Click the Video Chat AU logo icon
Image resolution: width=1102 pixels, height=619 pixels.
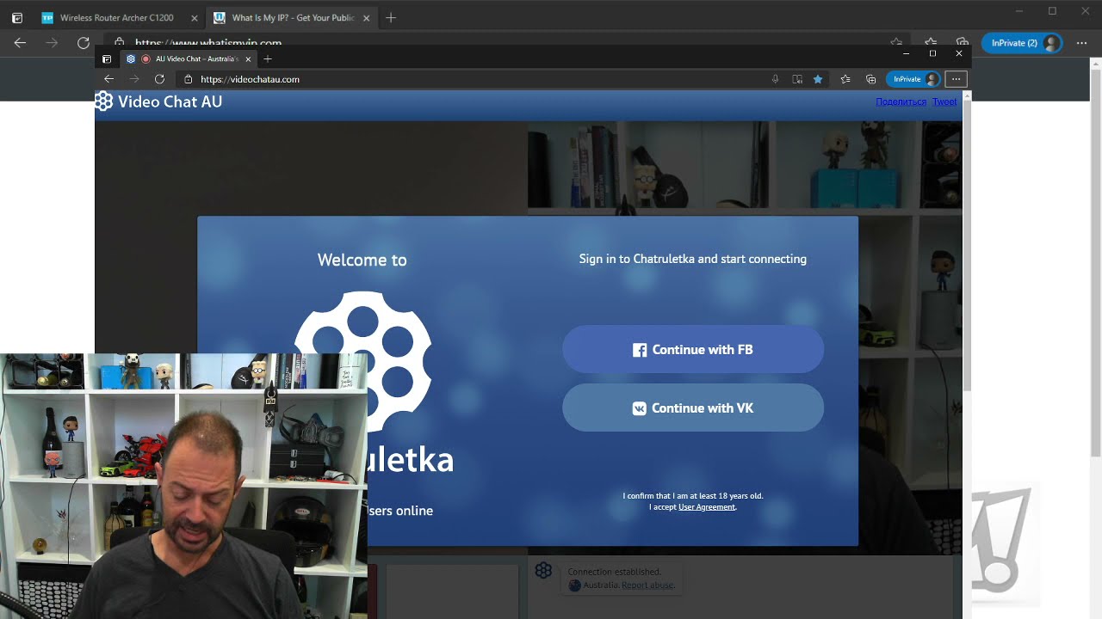click(104, 101)
